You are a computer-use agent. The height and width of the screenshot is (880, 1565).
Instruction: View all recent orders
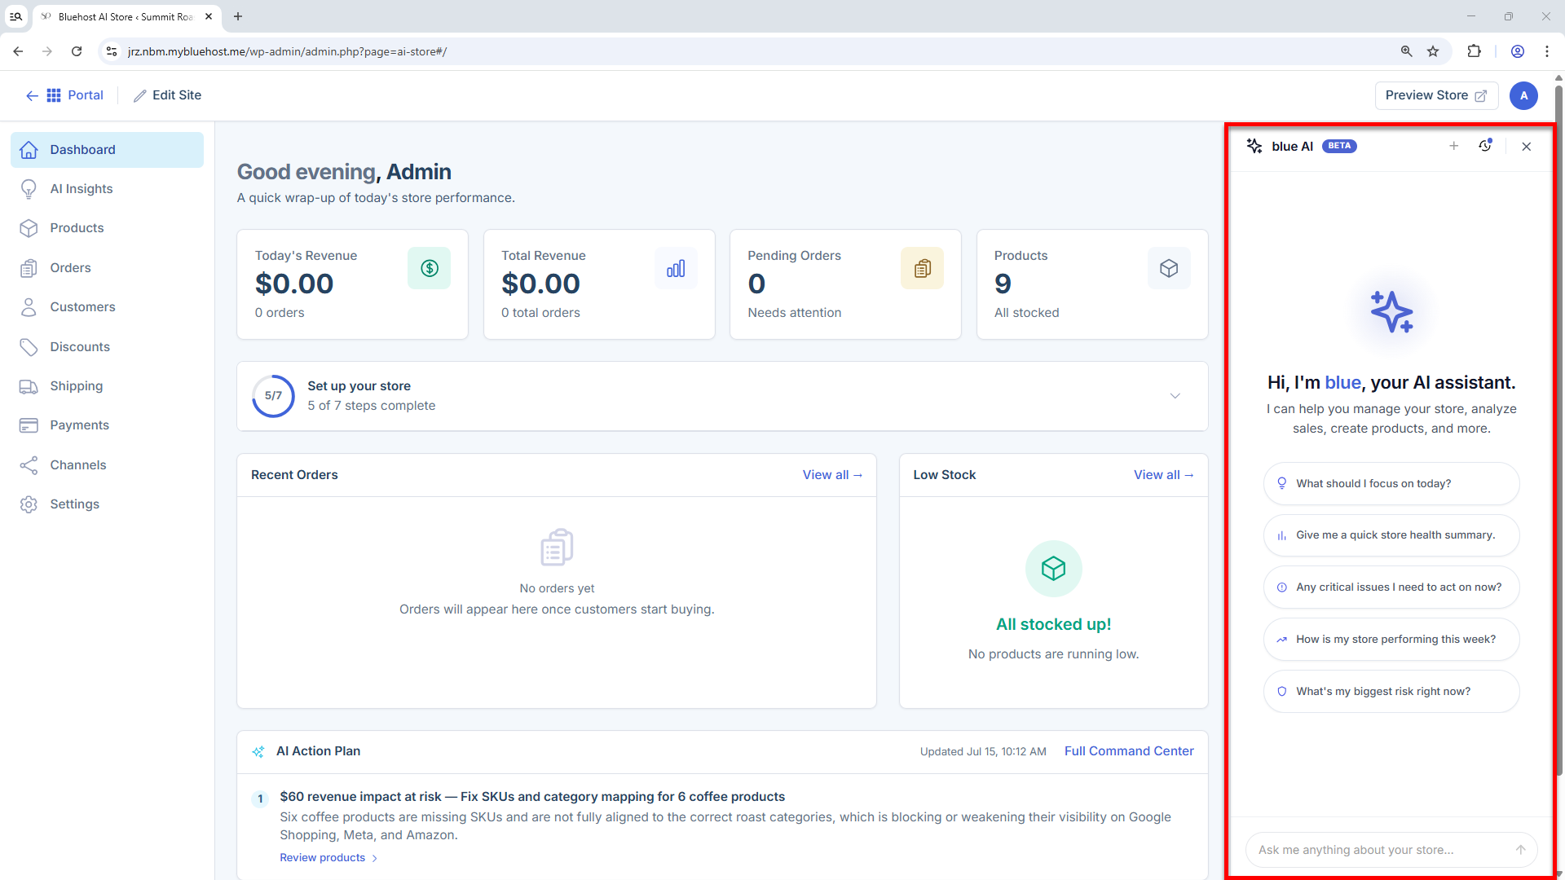pyautogui.click(x=832, y=475)
